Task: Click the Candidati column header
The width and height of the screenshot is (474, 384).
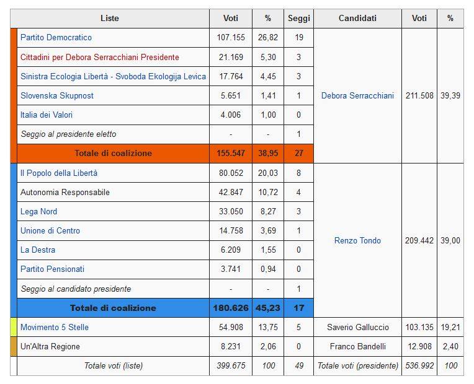Action: [x=357, y=19]
